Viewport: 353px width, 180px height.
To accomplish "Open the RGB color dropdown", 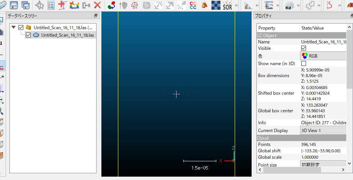I will point(323,56).
